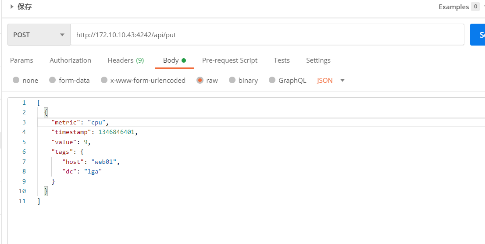The width and height of the screenshot is (485, 244).
Task: Click the closing bracket on line 11
Action: tap(38, 201)
